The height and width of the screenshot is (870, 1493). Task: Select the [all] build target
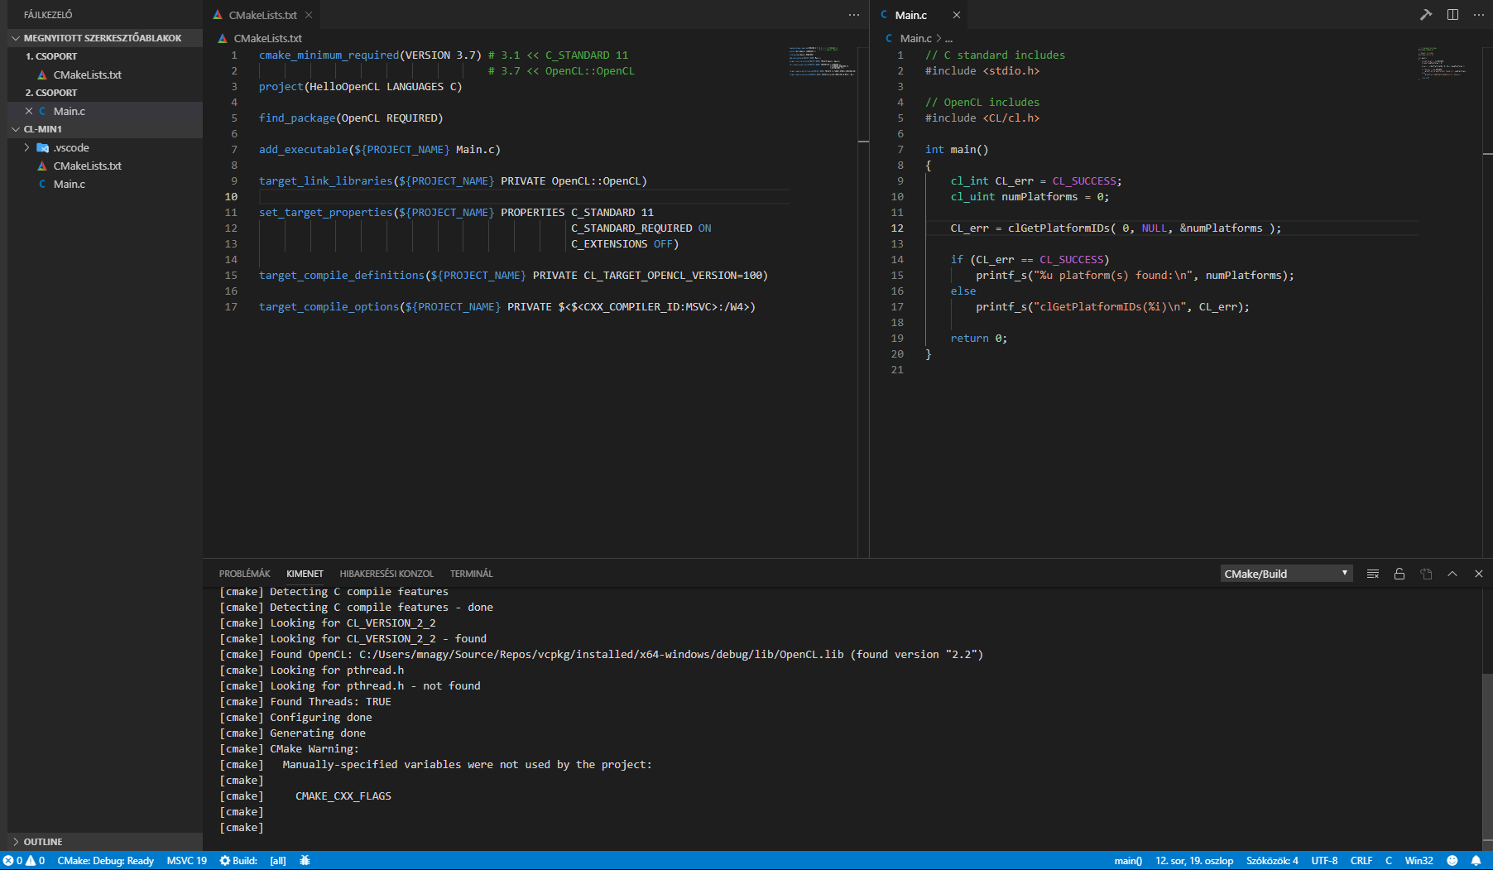pos(278,861)
